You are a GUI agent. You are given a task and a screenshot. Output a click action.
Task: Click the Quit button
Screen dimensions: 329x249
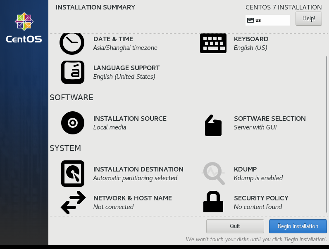pos(235,226)
